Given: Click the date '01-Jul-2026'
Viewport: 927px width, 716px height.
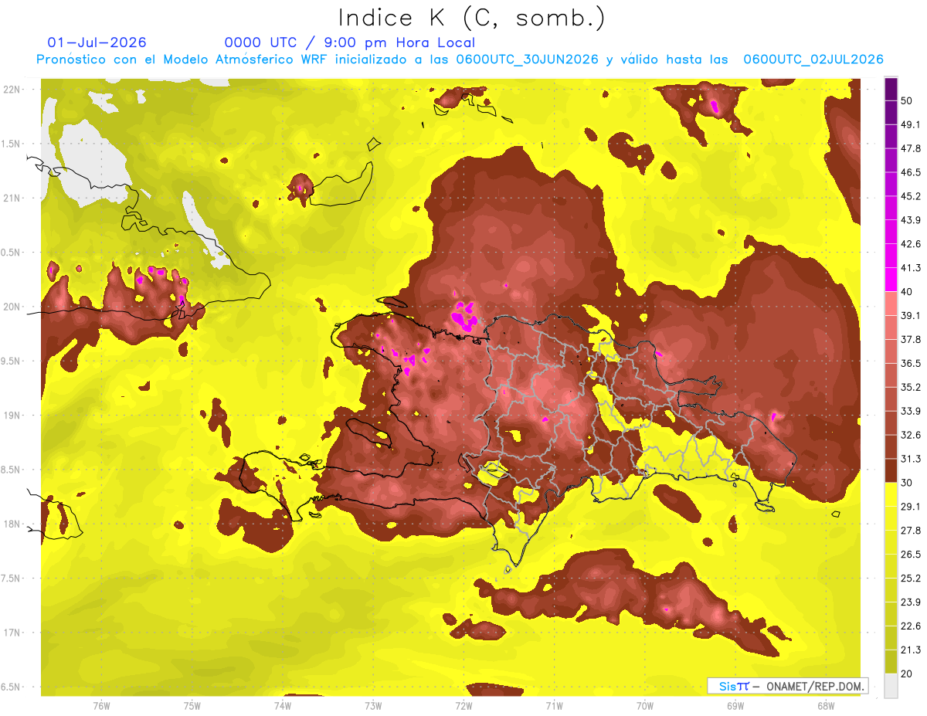Looking at the screenshot, I should 97,42.
